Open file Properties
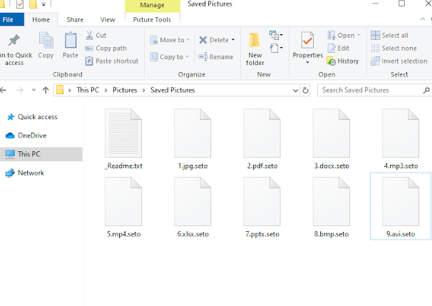 [x=307, y=46]
